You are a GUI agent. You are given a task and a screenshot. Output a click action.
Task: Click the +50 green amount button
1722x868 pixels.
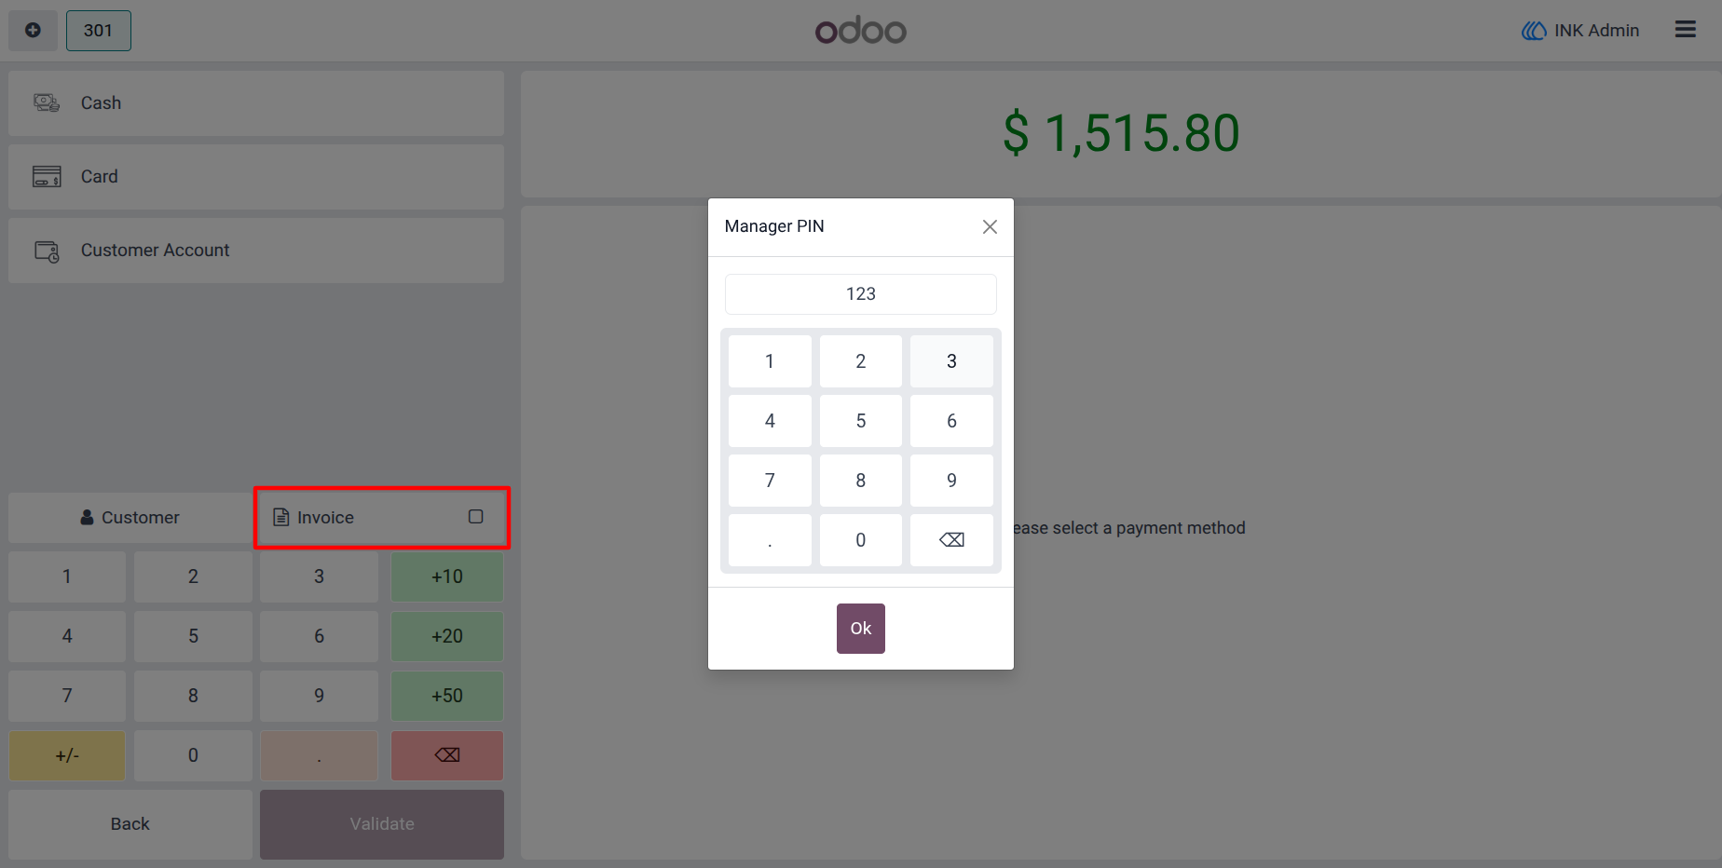click(x=447, y=696)
